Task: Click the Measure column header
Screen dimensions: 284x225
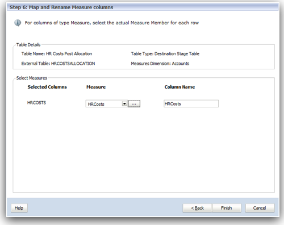Action: coord(96,87)
